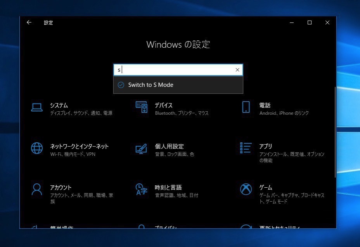Viewport: 360px width, 247px height.
Task: Go back with the arrow button
Action: [29, 22]
